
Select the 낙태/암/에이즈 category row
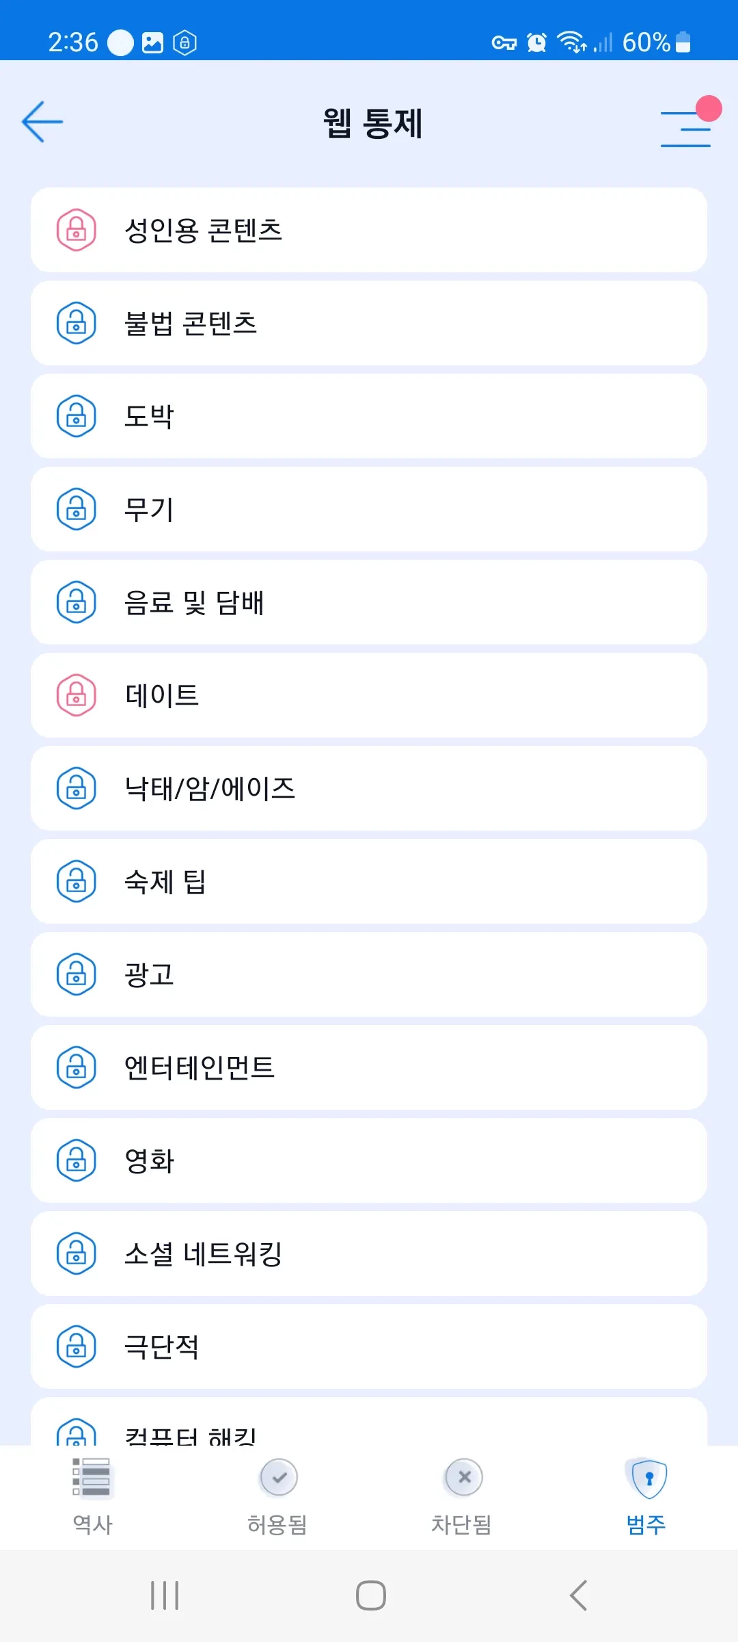click(x=369, y=788)
